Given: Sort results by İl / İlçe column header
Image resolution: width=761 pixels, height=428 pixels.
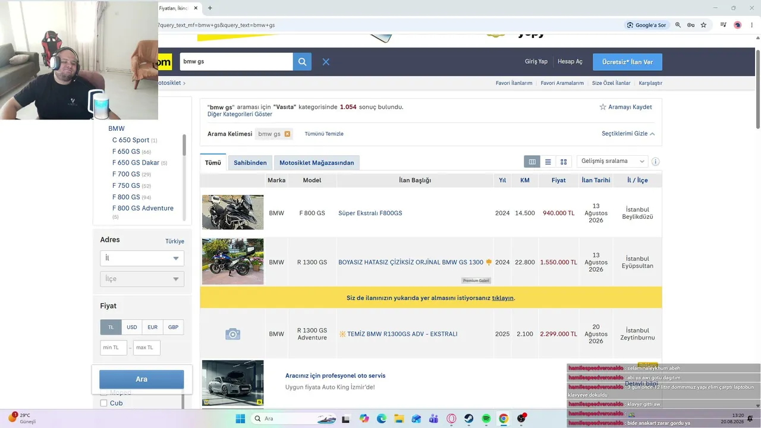Looking at the screenshot, I should 637,180.
